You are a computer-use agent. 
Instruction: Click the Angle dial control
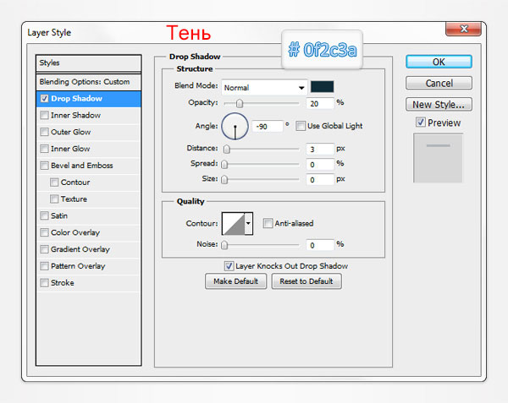tap(235, 127)
